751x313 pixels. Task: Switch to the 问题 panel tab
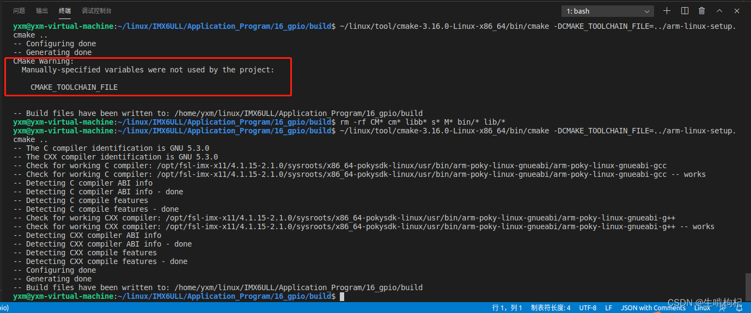19,11
